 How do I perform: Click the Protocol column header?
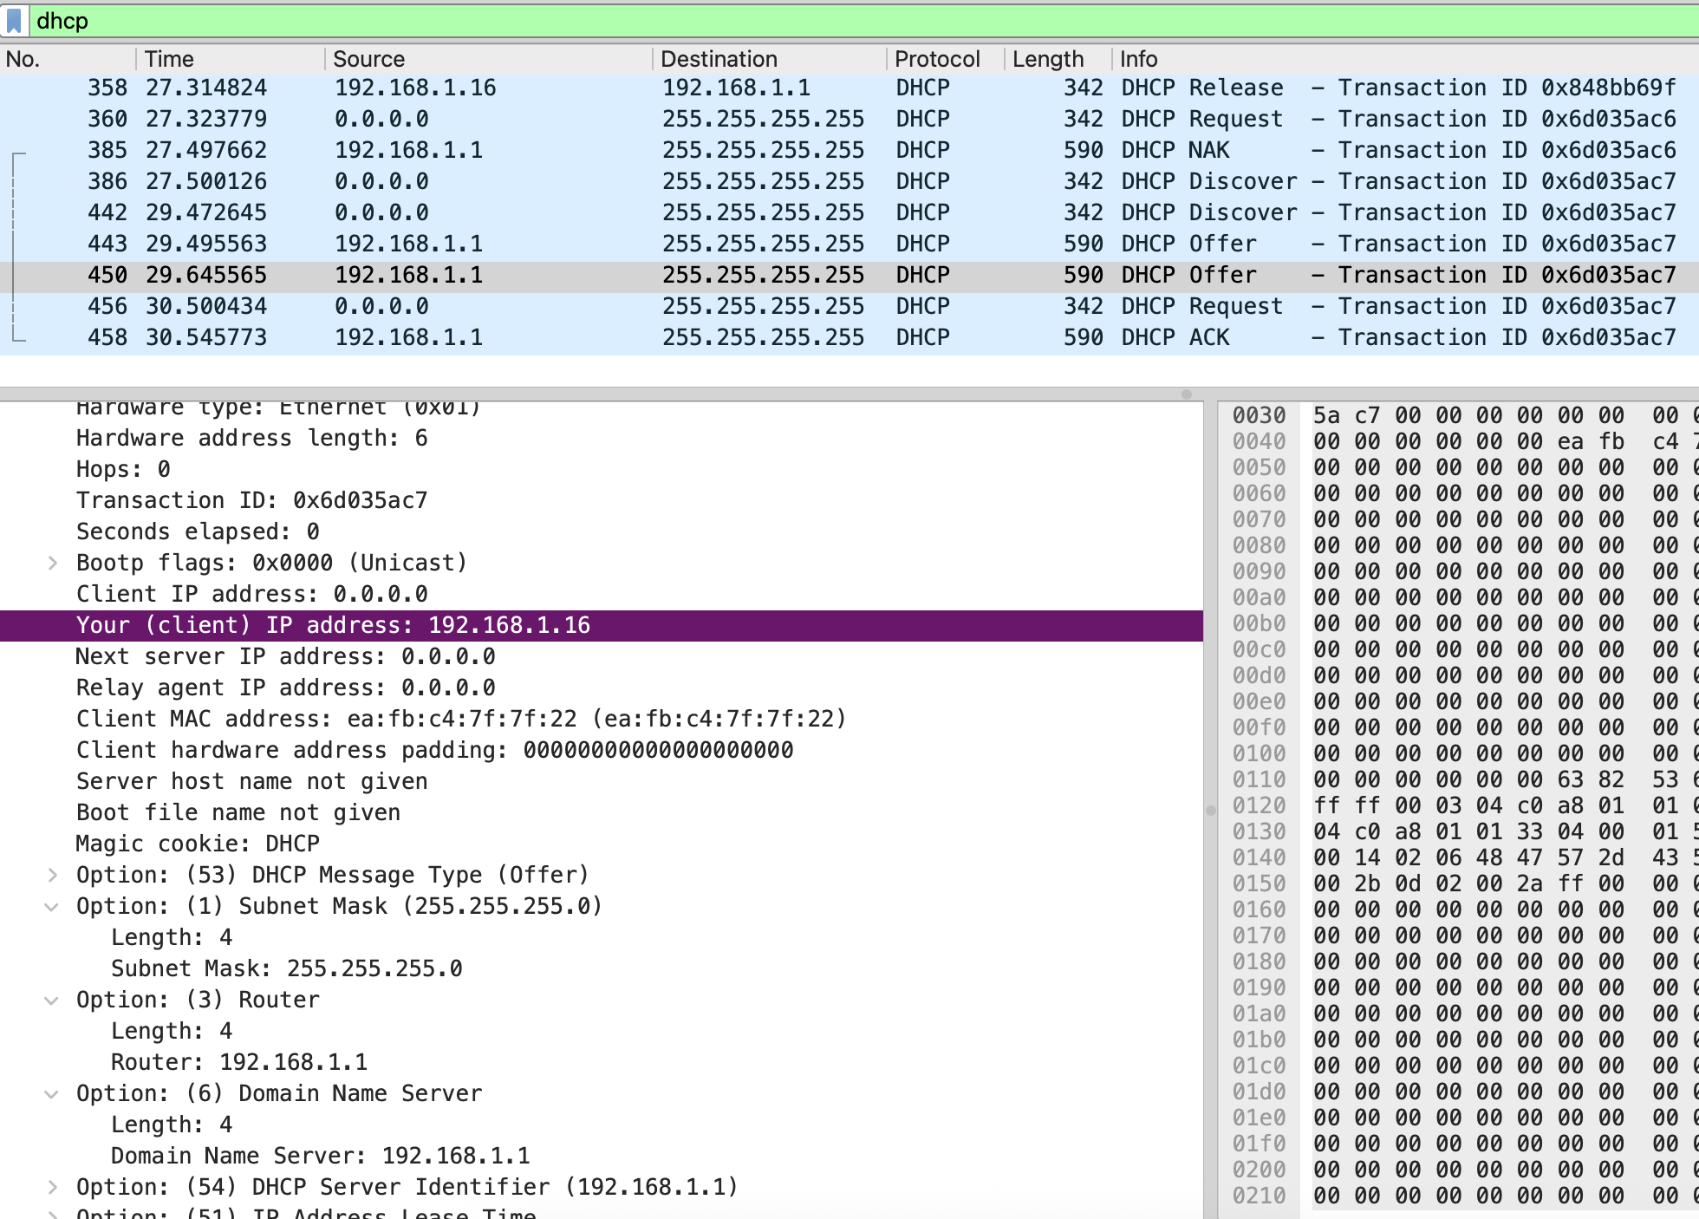point(936,59)
